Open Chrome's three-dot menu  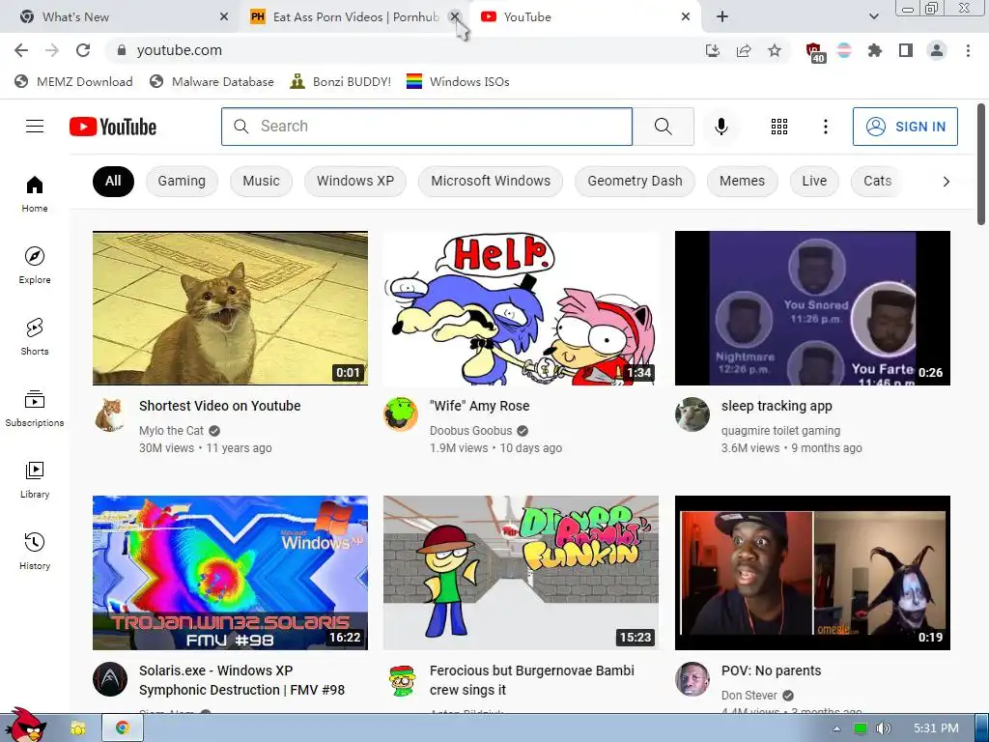pos(968,50)
